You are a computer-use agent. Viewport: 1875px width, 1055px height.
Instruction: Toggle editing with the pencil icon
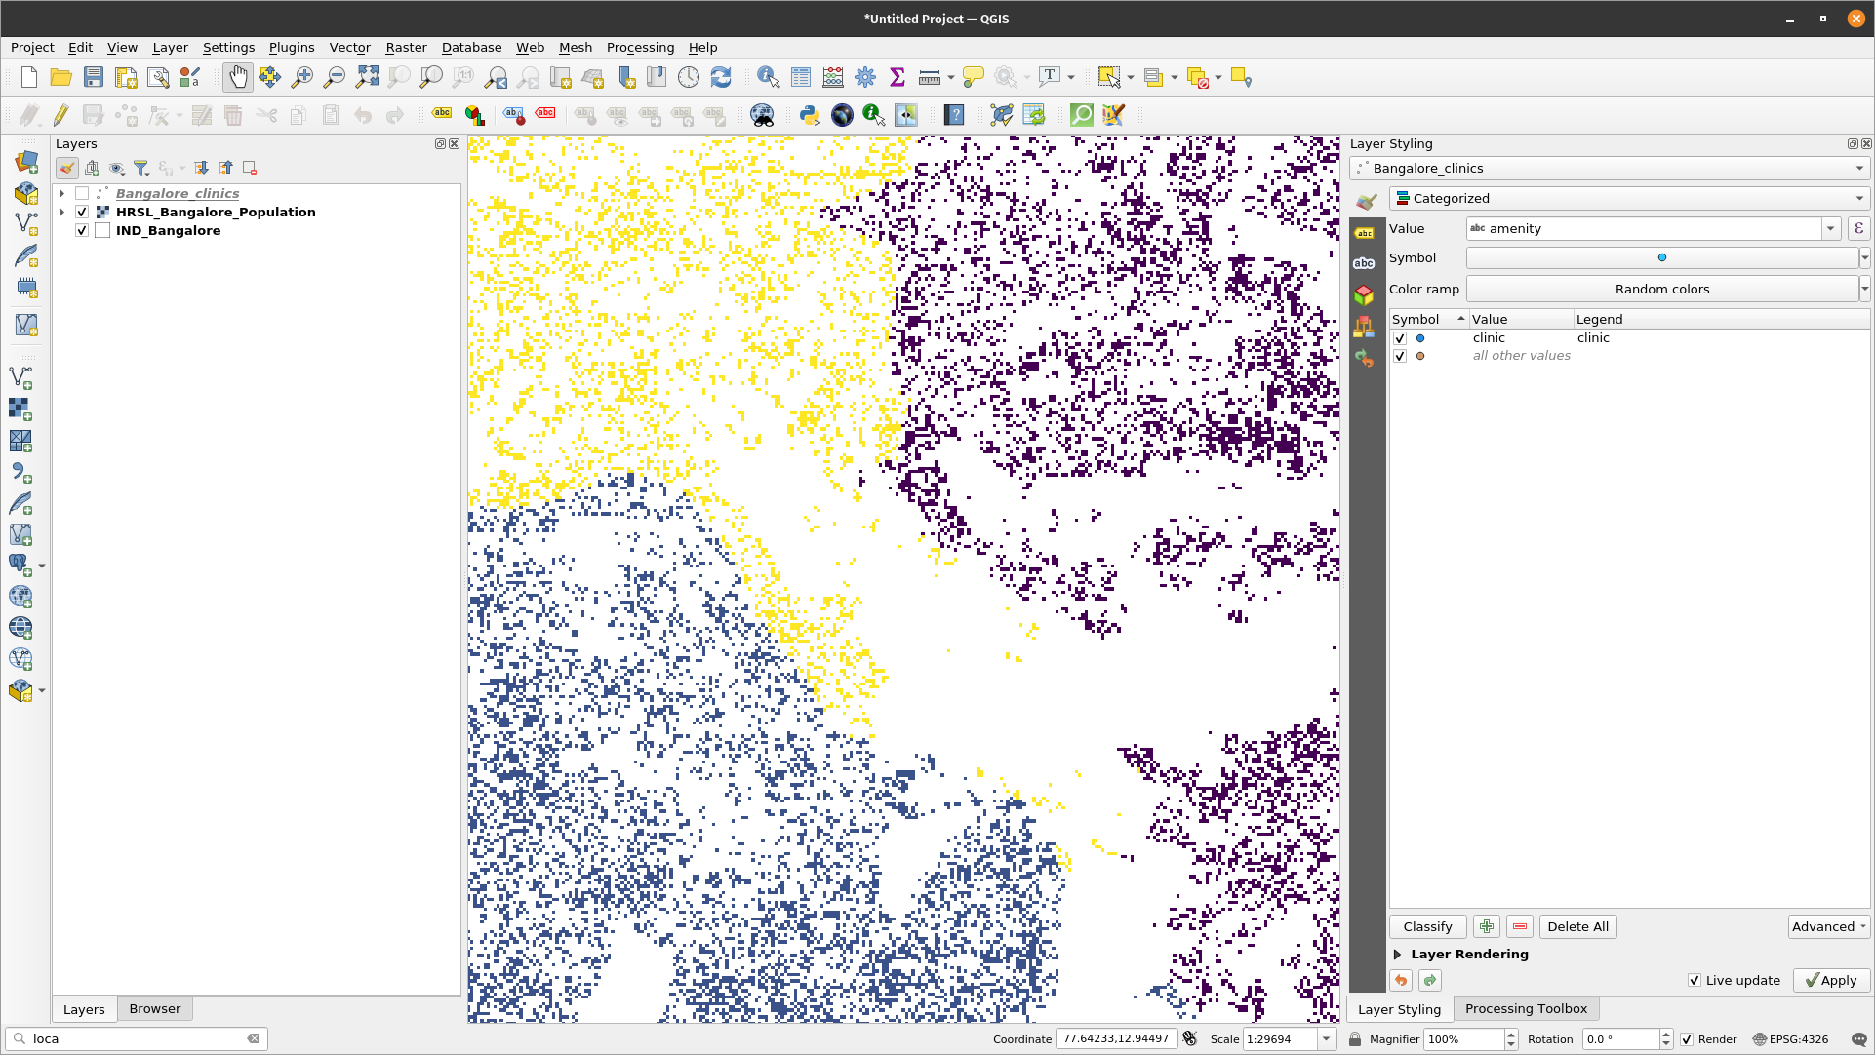(x=60, y=115)
